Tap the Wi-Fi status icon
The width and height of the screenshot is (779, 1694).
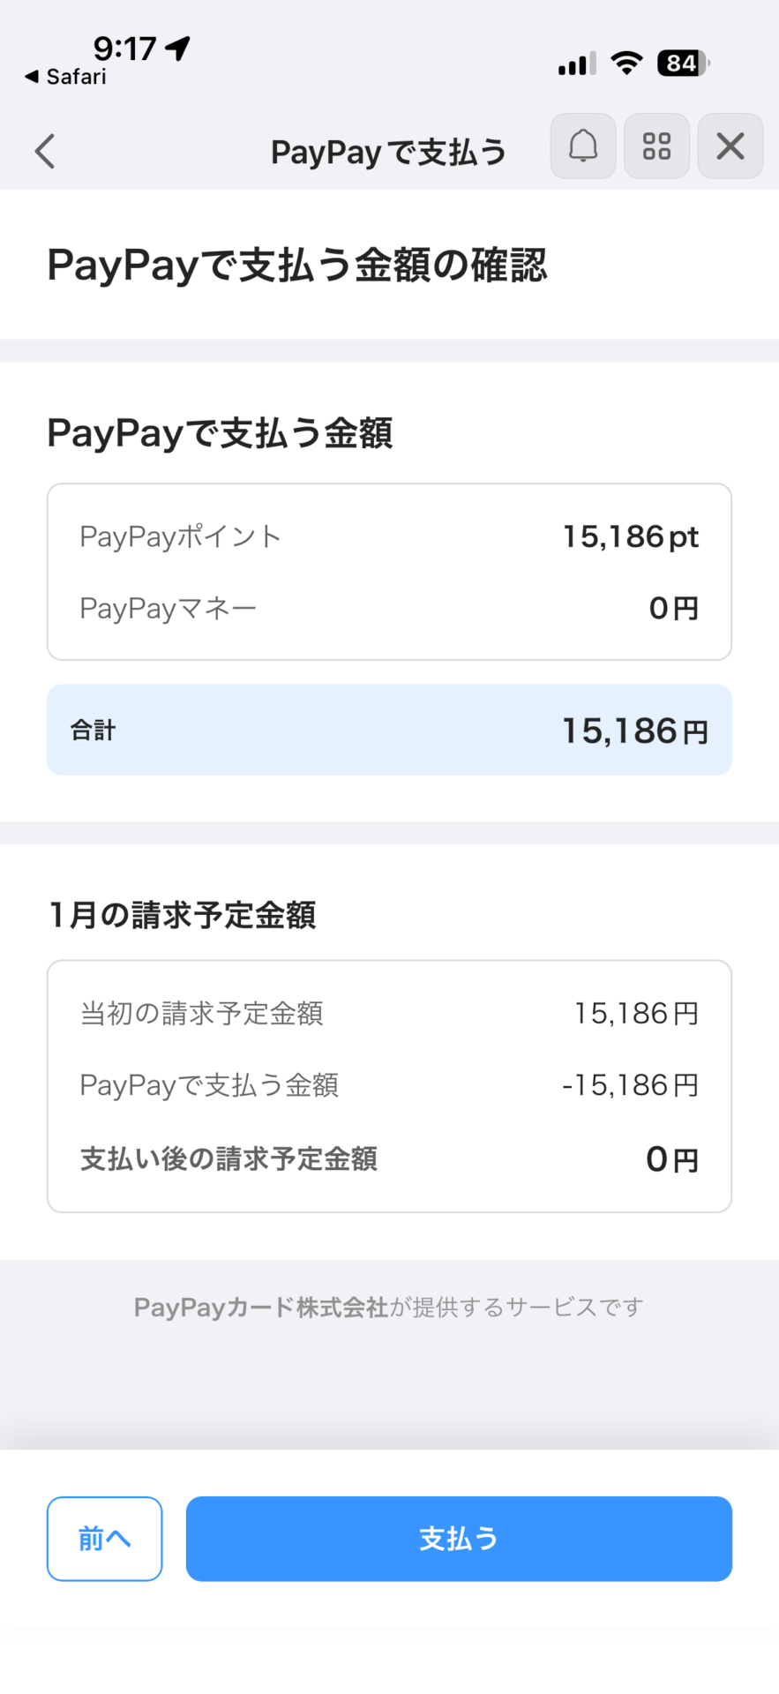coord(626,64)
